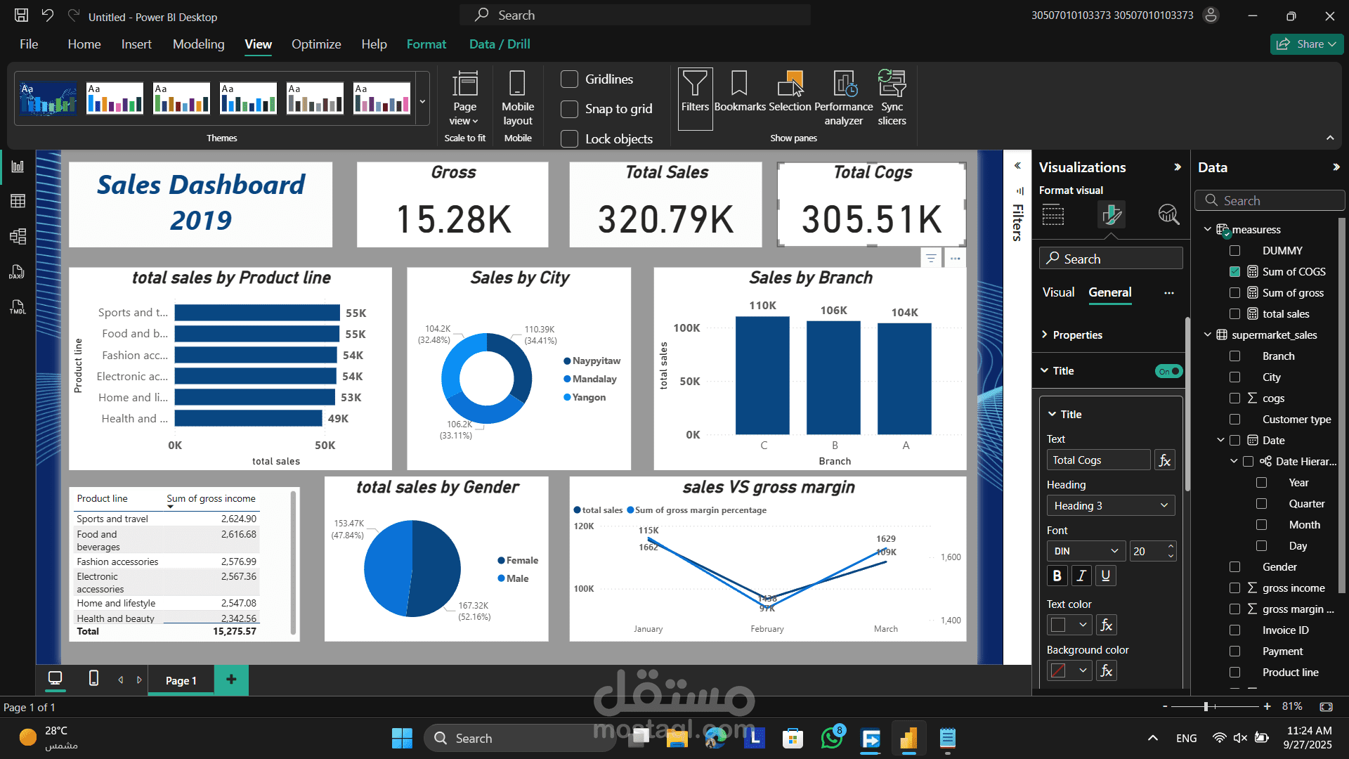1349x759 pixels.
Task: Open Model view in left sidebar
Action: (18, 236)
